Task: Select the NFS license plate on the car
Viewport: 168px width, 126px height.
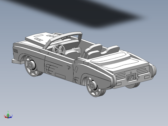Action: 131,77
